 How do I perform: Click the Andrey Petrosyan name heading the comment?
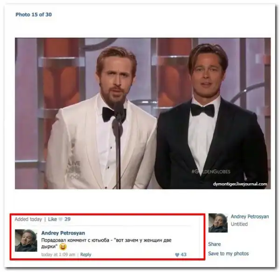(63, 233)
